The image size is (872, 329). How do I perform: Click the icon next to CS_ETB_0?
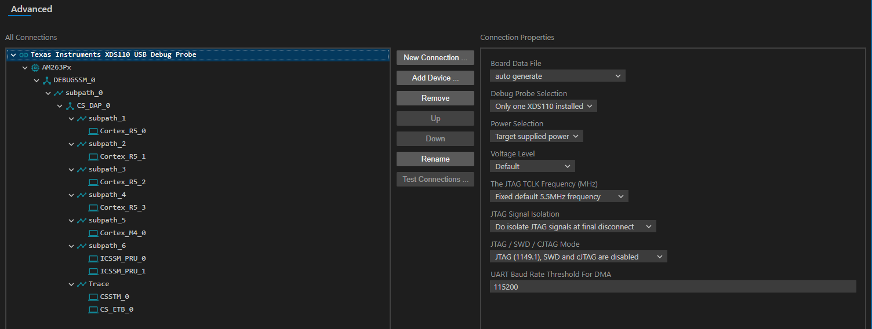(x=93, y=310)
